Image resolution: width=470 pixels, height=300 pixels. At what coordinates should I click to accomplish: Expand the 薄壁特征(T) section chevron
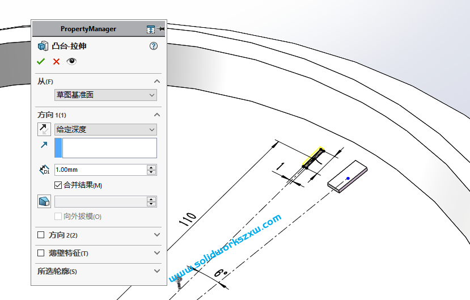157,253
